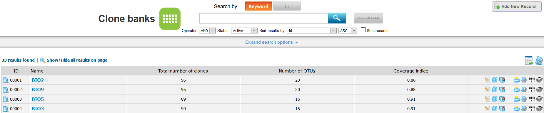The height and width of the screenshot is (113, 544).
Task: Click the Add New Record button
Action: [517, 6]
